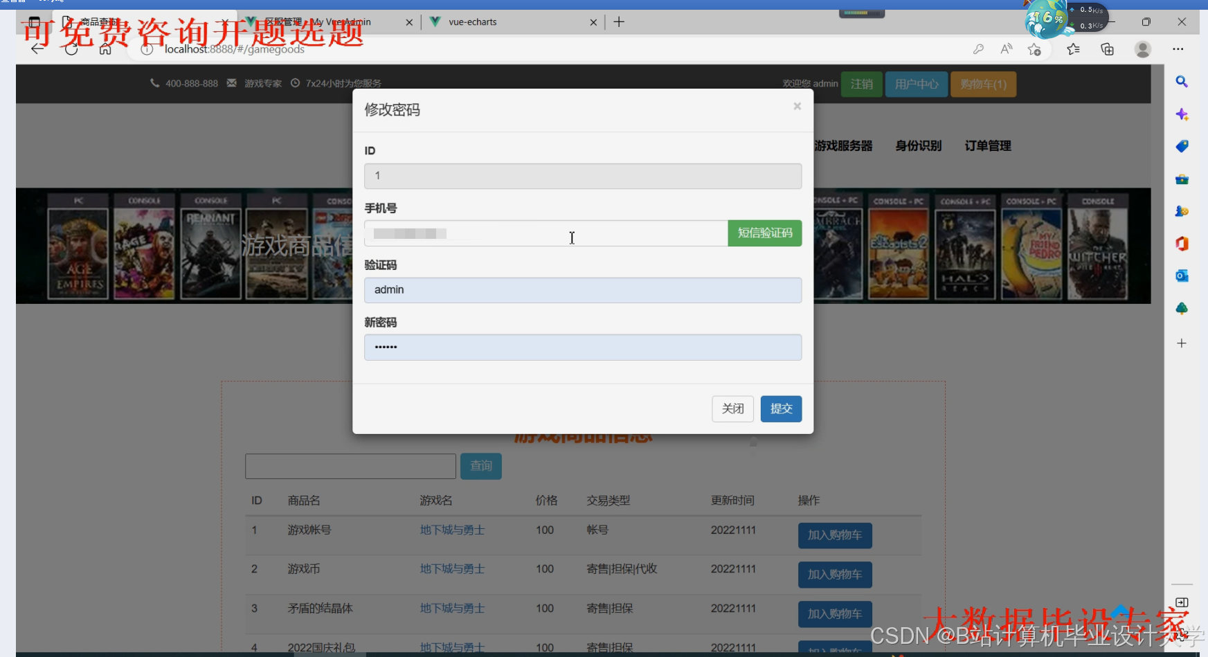Click the 短信验证码 green button
This screenshot has height=657, width=1208.
point(764,233)
